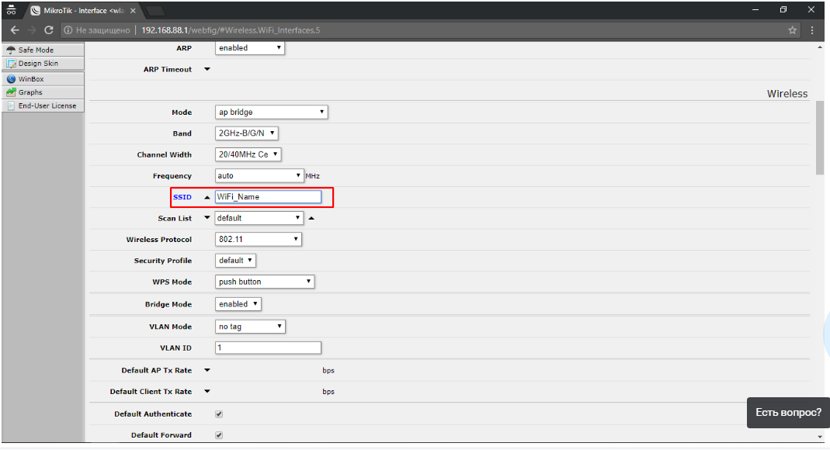This screenshot has height=450, width=830.
Task: Click the Wireless section heading
Action: point(787,94)
